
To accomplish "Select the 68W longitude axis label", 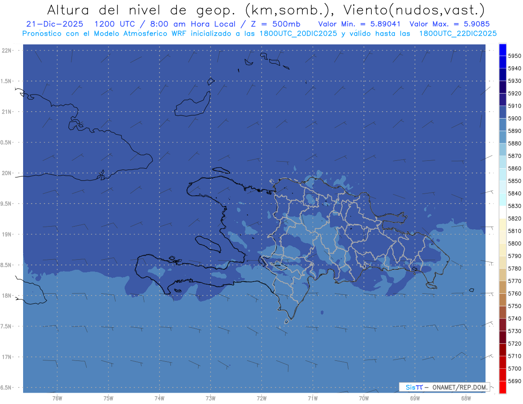I will click(465, 398).
